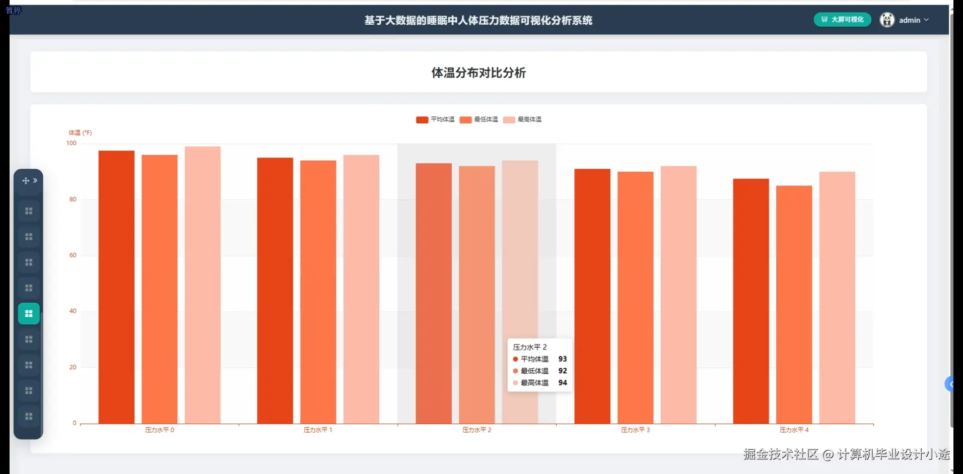Click the bottom-most sidebar grid icon
Image resolution: width=963 pixels, height=474 pixels.
29,417
